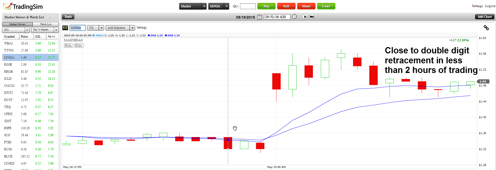496x170 pixels.
Task: Click the clock icon beside the time field
Action: 294,17
